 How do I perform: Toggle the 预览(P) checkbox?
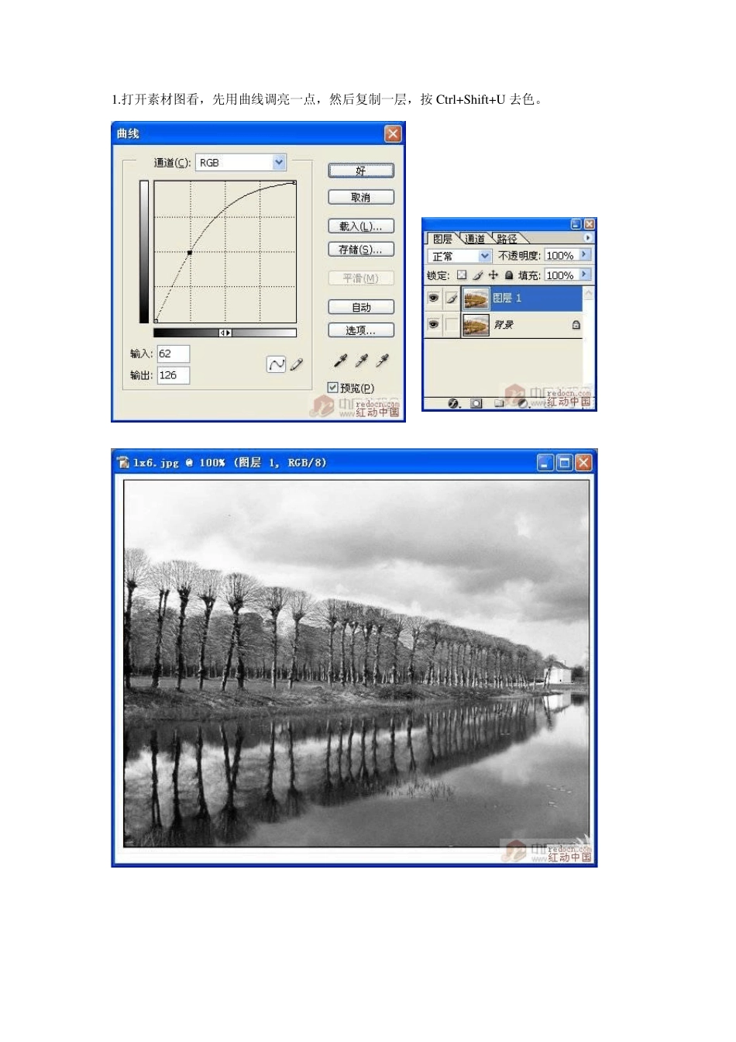[x=333, y=388]
